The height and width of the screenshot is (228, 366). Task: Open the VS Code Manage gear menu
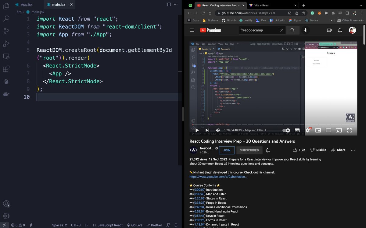click(x=6, y=216)
